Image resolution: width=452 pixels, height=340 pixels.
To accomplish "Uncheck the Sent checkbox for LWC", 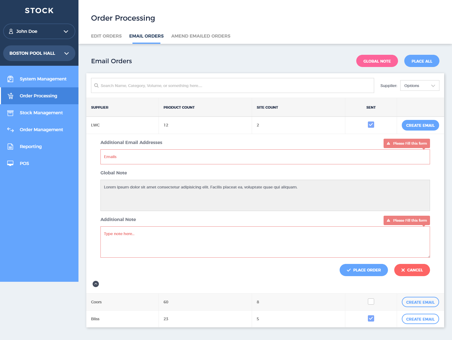I will click(371, 125).
